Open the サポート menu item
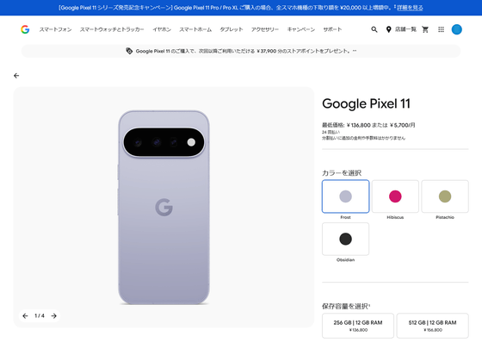The height and width of the screenshot is (349, 482). pos(332,29)
